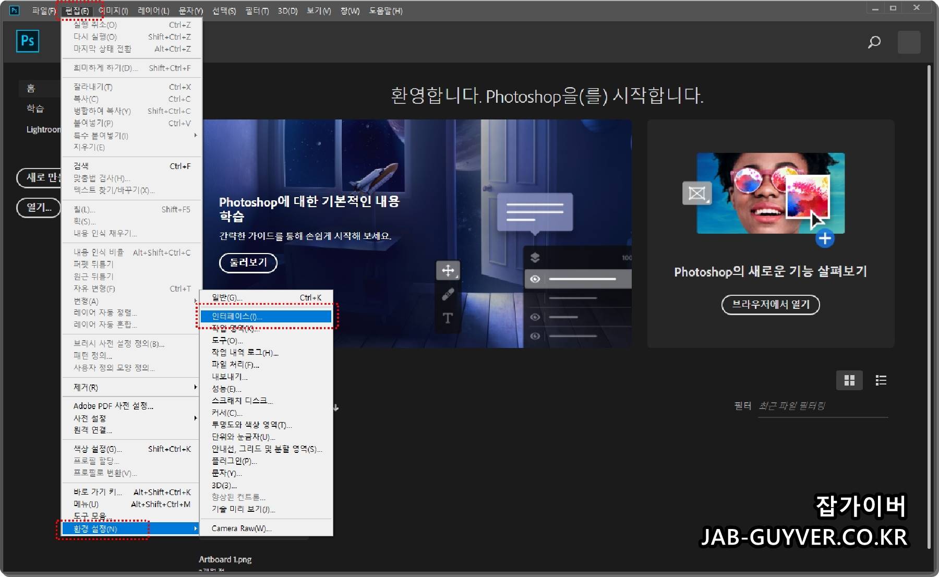
Task: Select Adobe PDF 사전 설정 entry
Action: [x=131, y=406]
